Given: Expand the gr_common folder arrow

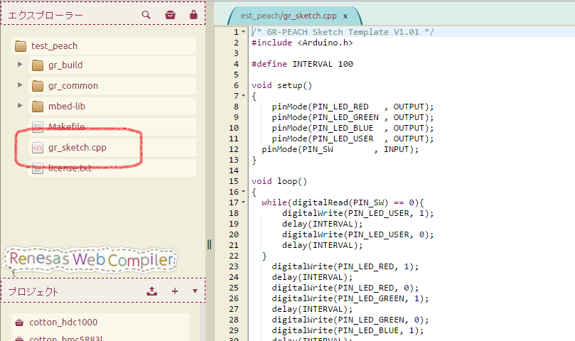Looking at the screenshot, I should point(21,86).
